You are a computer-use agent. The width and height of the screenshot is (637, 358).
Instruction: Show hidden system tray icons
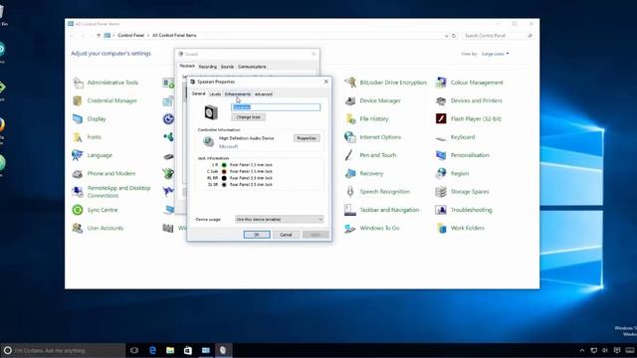tap(581, 350)
